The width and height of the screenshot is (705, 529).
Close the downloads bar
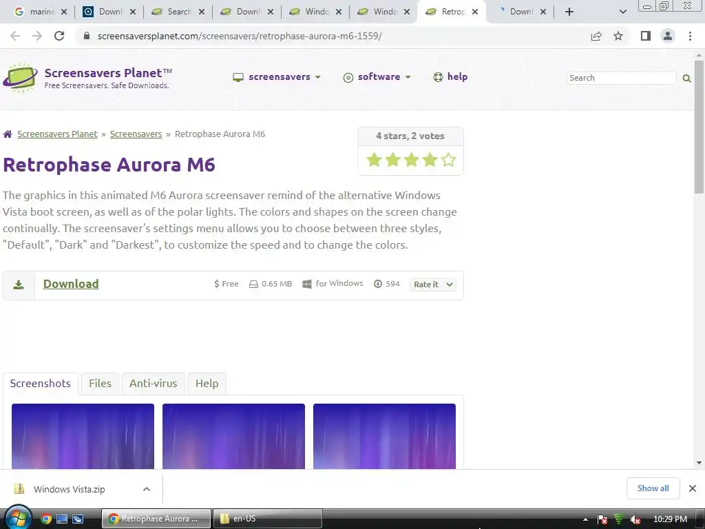[x=693, y=488]
